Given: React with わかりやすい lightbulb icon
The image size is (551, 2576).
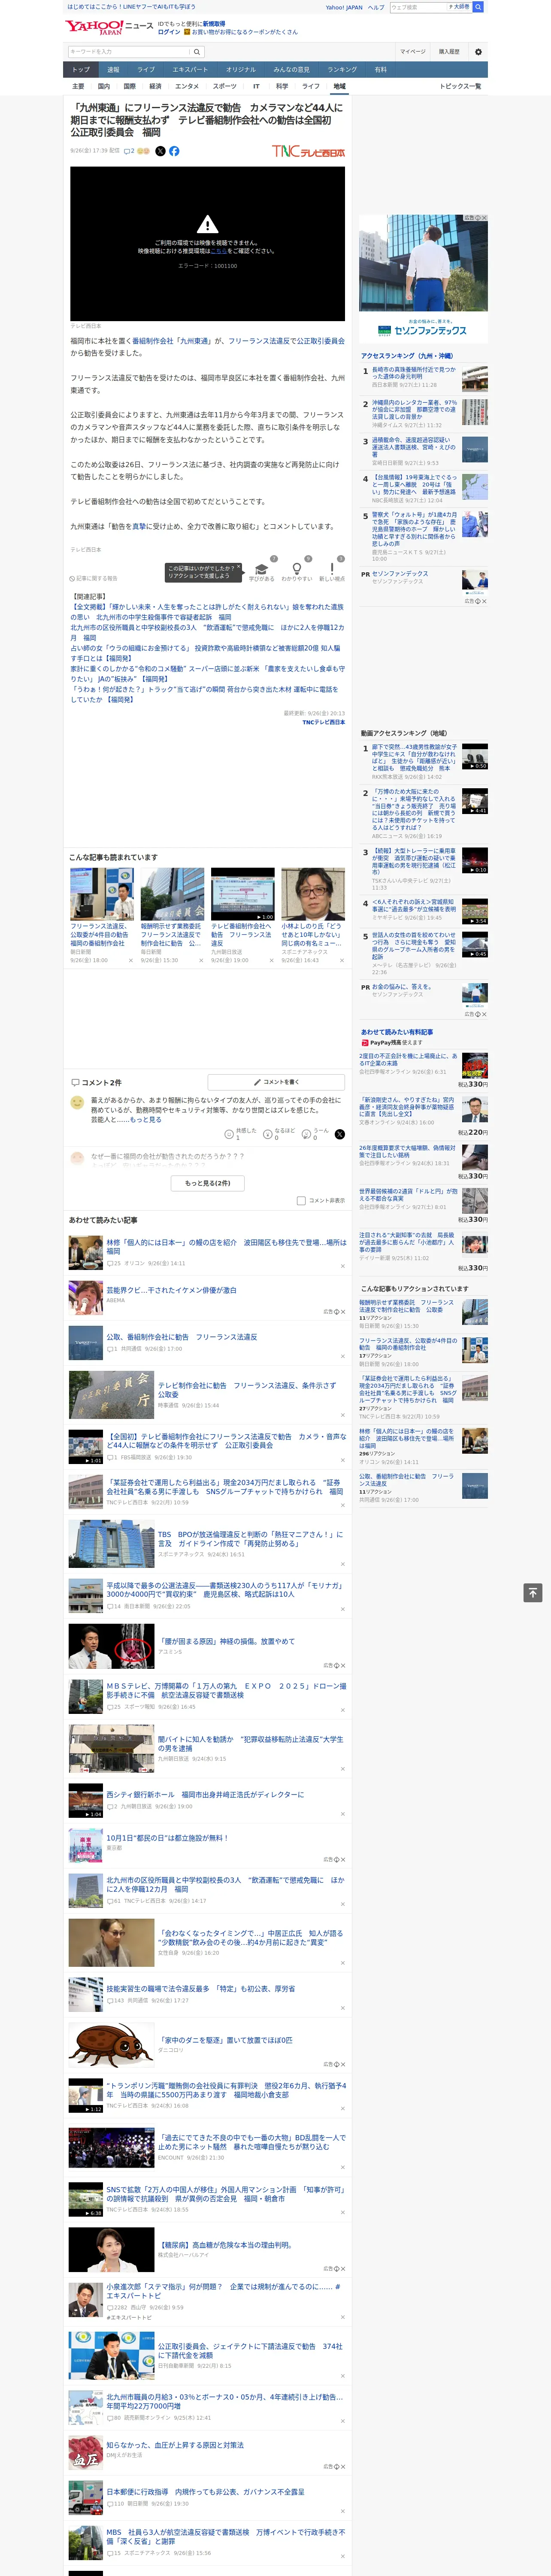Looking at the screenshot, I should tap(297, 569).
